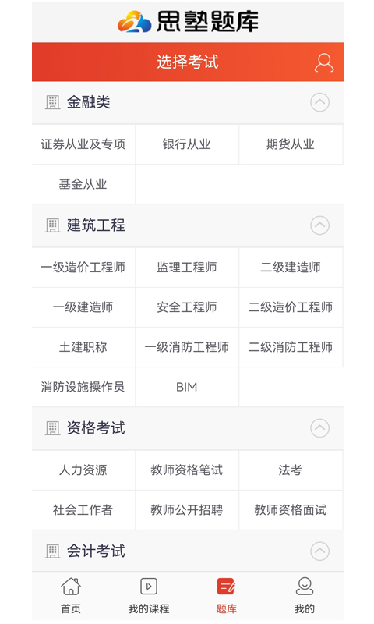Click the 思塾题库 cloud logo

click(x=134, y=22)
